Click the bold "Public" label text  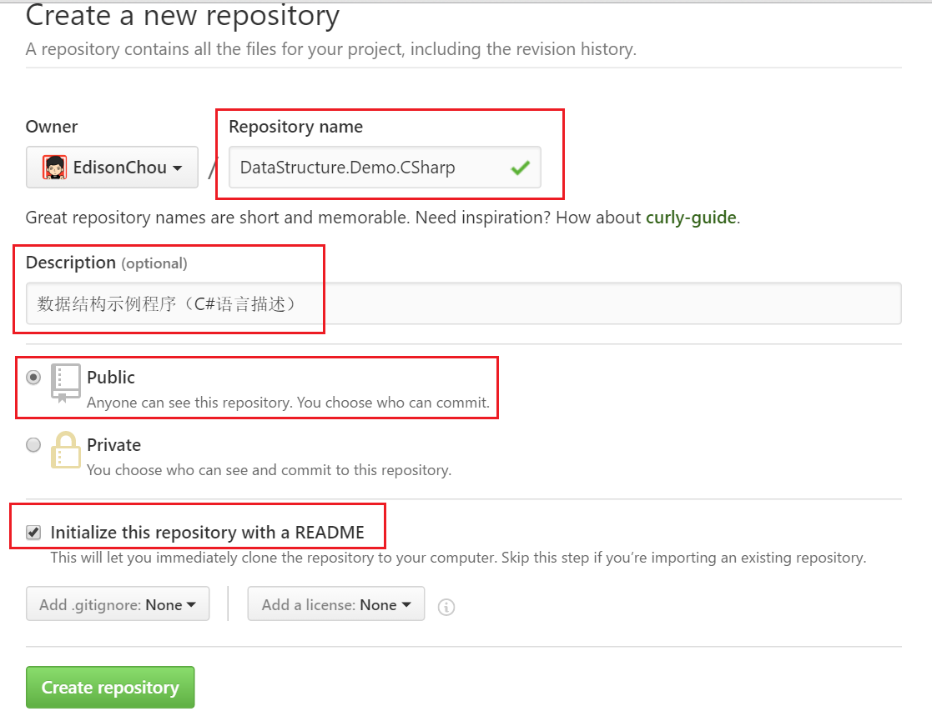click(111, 378)
